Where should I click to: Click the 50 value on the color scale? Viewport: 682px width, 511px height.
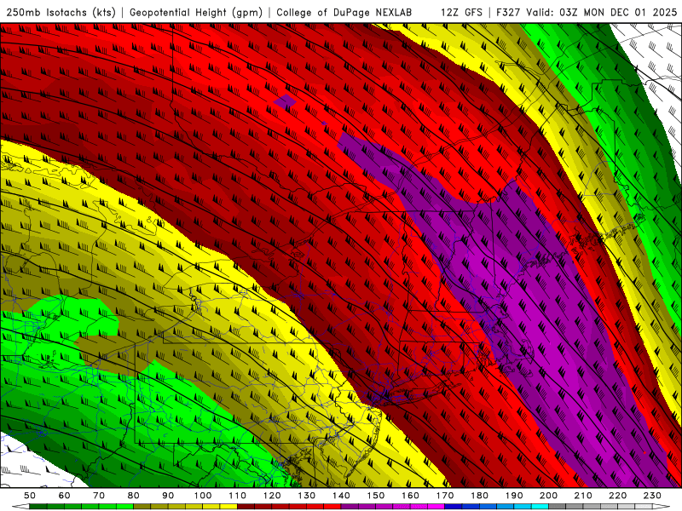30,496
